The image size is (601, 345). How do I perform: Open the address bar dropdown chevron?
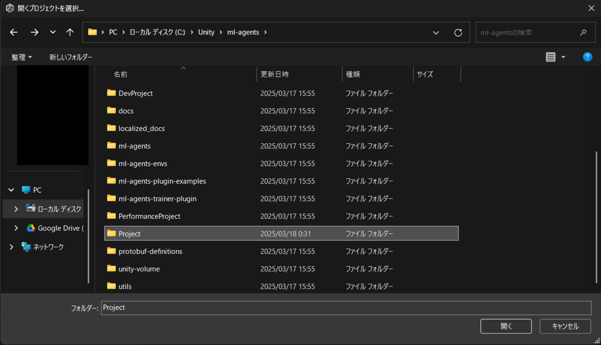[x=435, y=32]
